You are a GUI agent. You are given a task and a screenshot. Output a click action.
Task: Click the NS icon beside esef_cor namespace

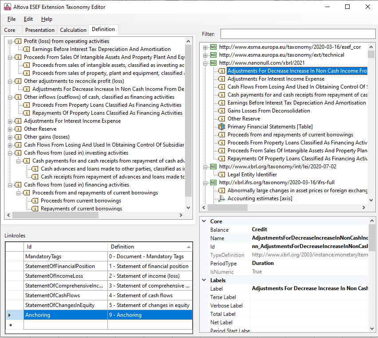coord(213,47)
